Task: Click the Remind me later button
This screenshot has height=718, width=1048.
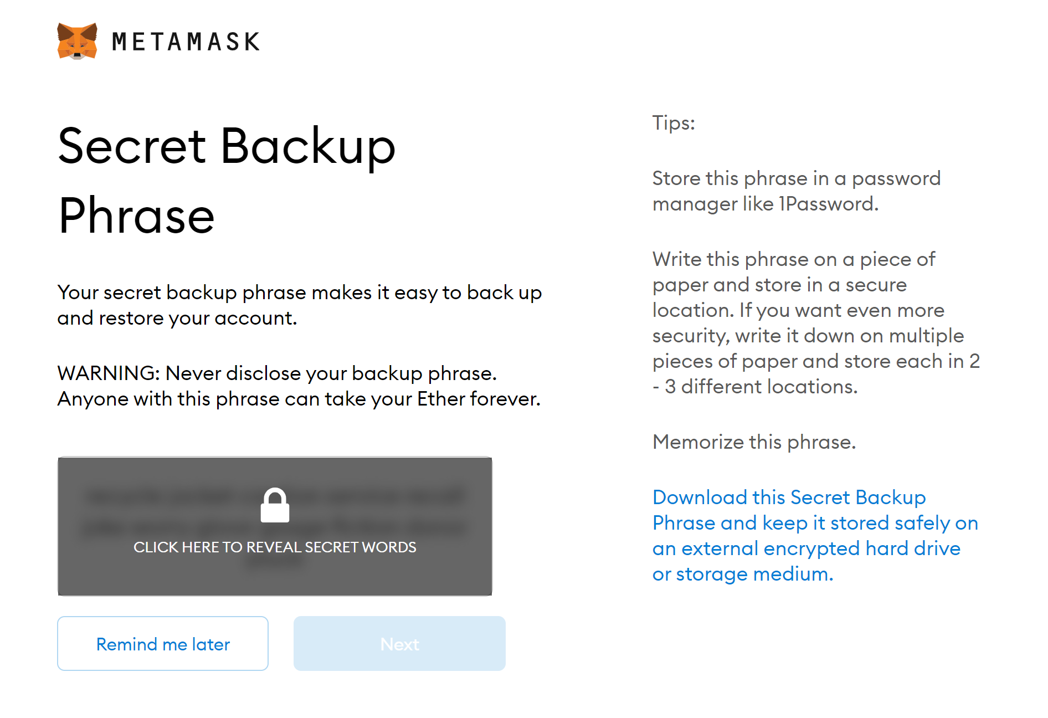Action: [x=163, y=643]
